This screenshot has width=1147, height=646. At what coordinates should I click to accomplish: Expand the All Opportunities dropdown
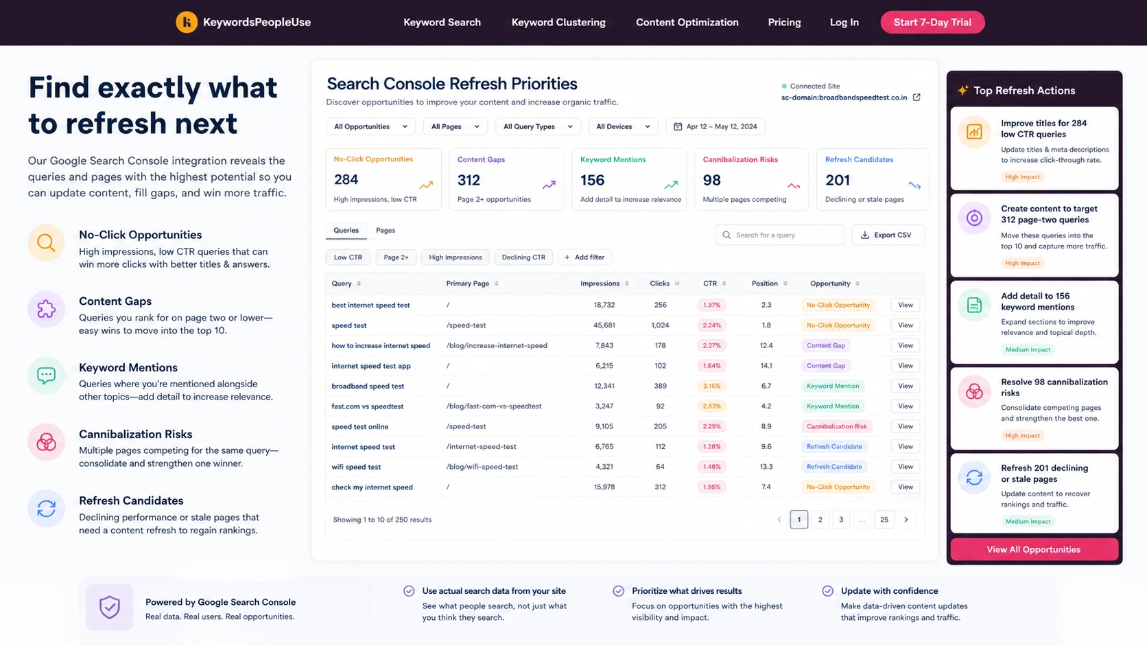pos(370,126)
